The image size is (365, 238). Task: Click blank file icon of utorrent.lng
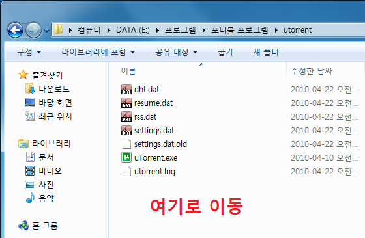[126, 172]
